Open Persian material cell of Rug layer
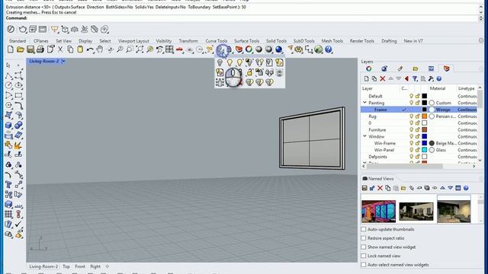Screen dimensions: 488x274 point(442,116)
